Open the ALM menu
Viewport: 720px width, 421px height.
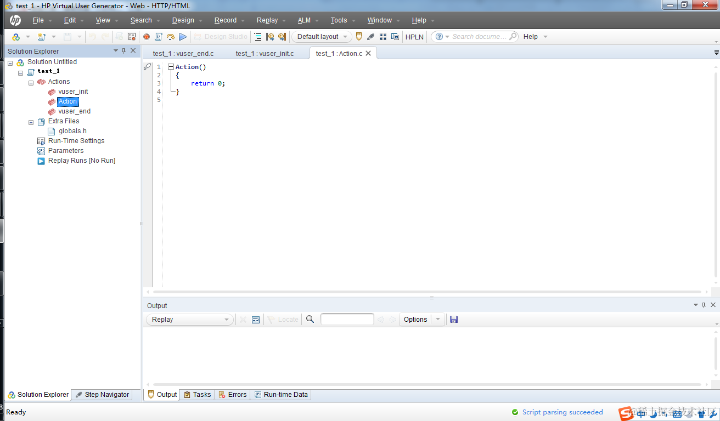[304, 20]
